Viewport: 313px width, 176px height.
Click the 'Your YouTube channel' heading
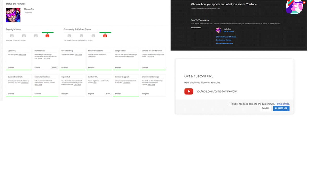(200, 20)
